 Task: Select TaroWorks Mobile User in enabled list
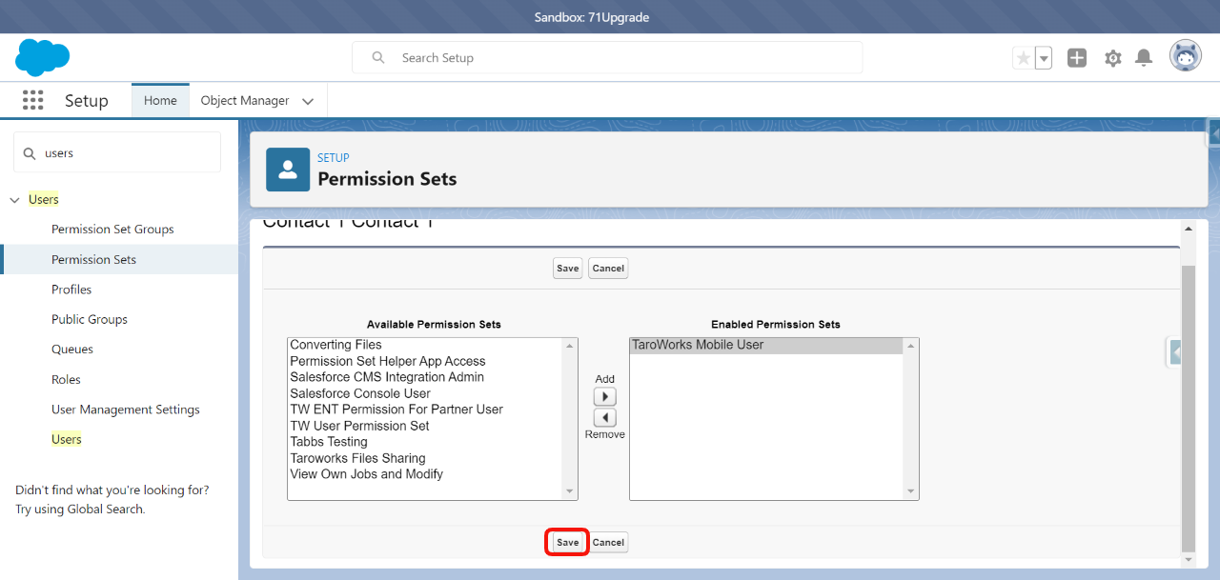click(698, 345)
